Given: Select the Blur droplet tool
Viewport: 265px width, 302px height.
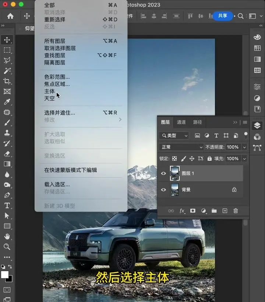Looking at the screenshot, I should pyautogui.click(x=7, y=174).
